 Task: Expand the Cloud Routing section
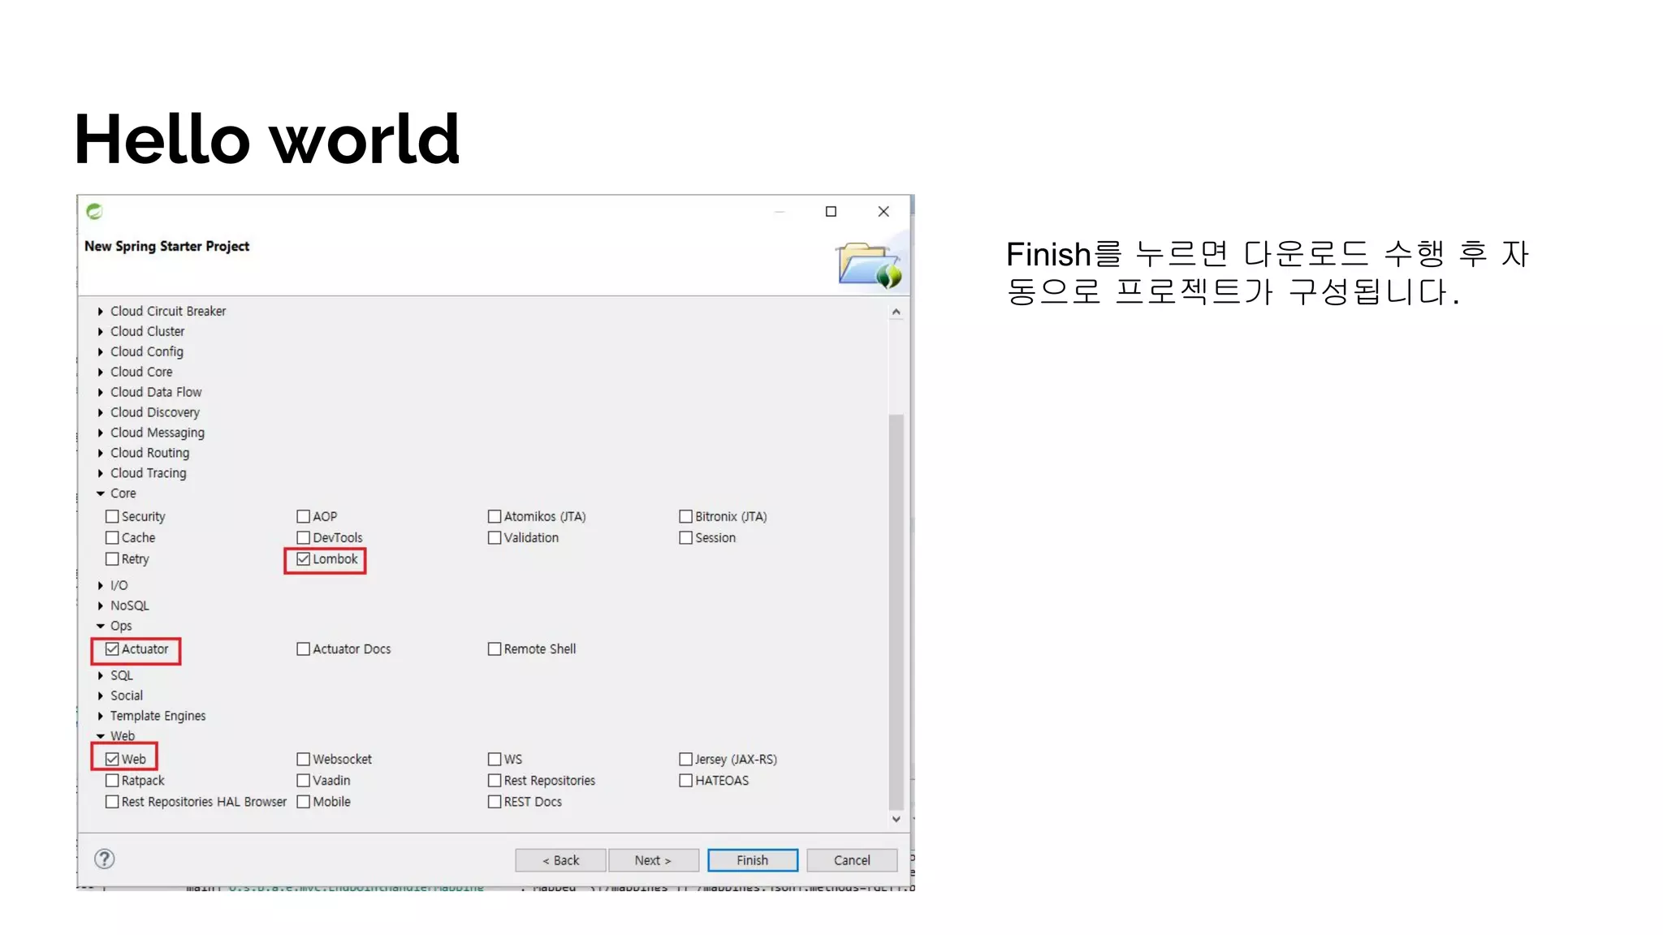pos(100,454)
